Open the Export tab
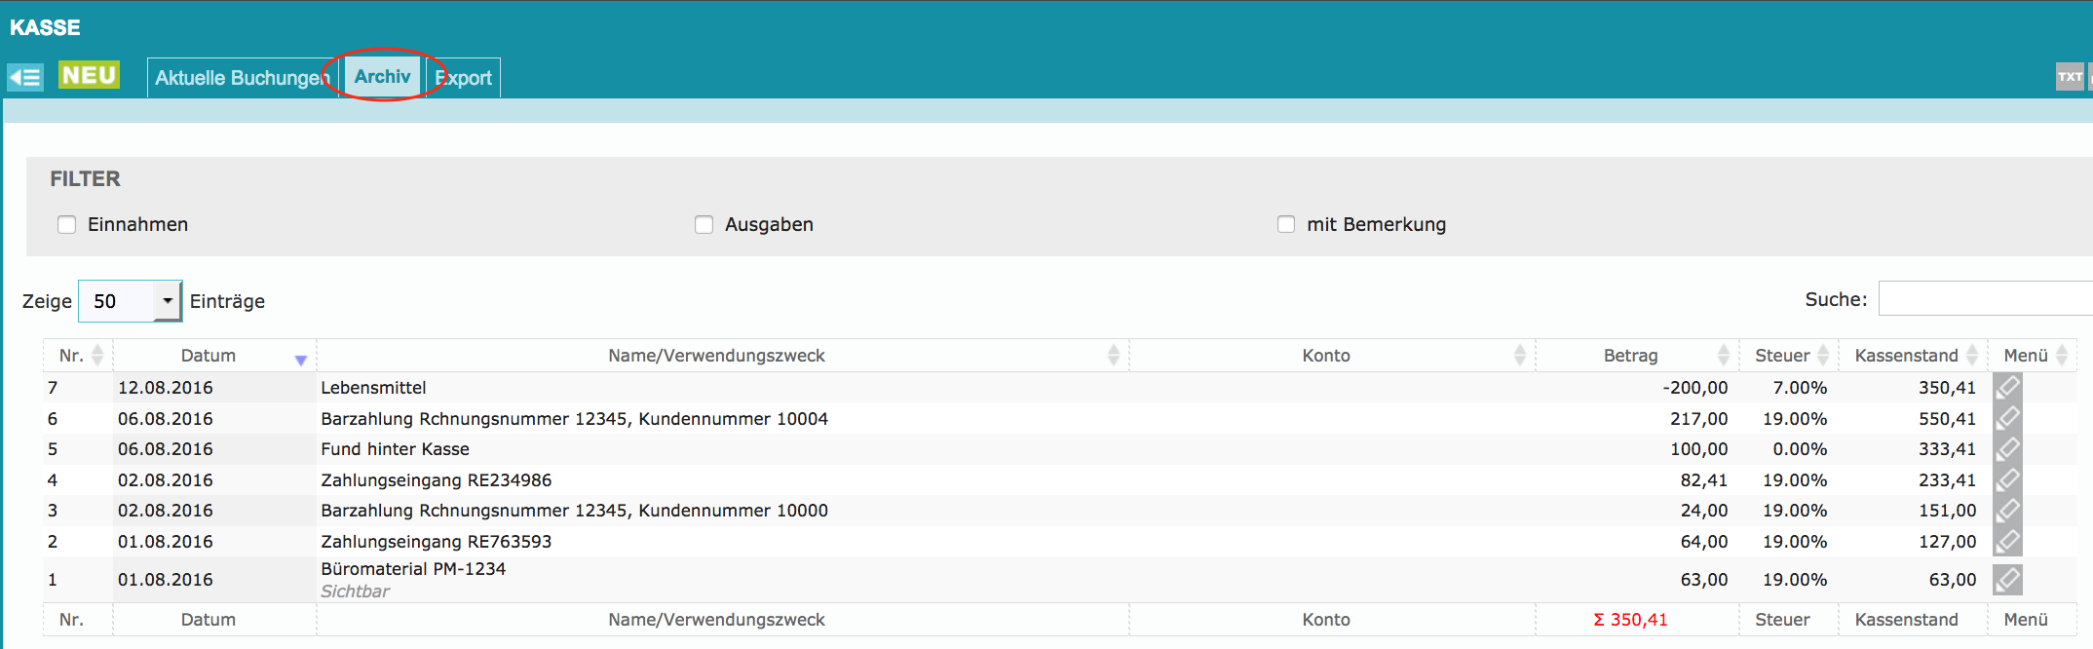2093x649 pixels. [464, 78]
